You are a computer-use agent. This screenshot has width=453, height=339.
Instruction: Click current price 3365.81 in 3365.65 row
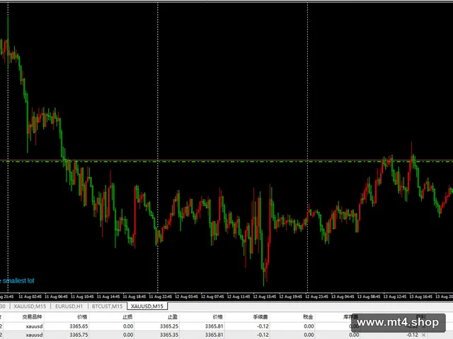(x=214, y=326)
